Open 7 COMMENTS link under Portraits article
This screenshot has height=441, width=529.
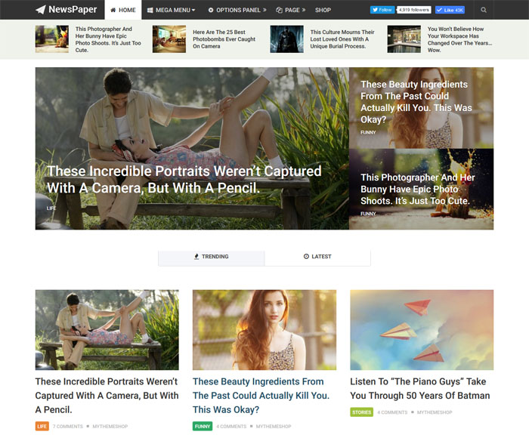pyautogui.click(x=68, y=426)
